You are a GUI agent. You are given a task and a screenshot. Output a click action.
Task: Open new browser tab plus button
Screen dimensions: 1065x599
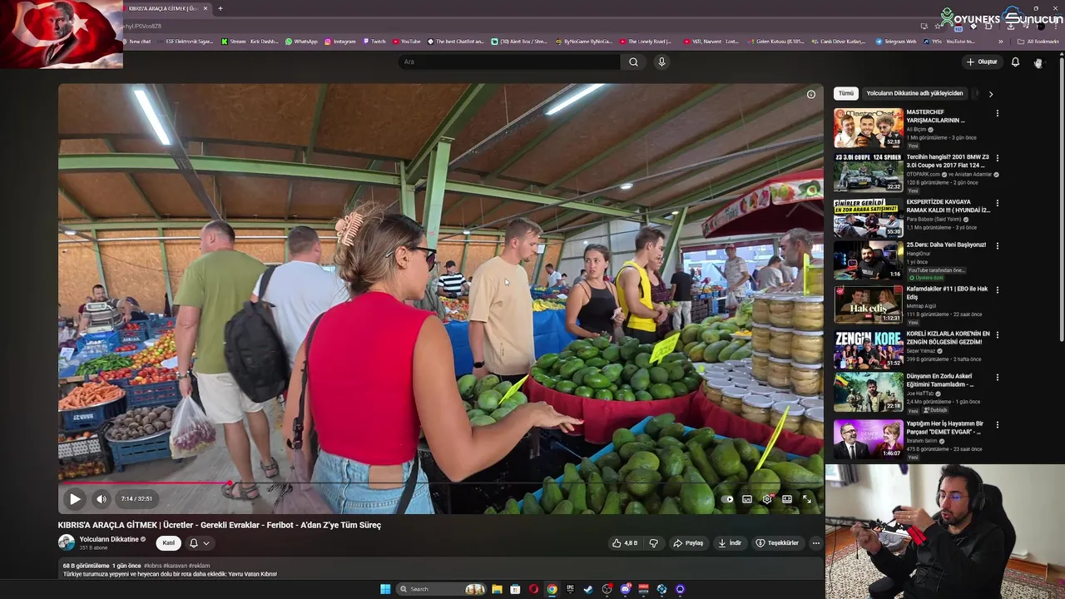click(x=220, y=8)
